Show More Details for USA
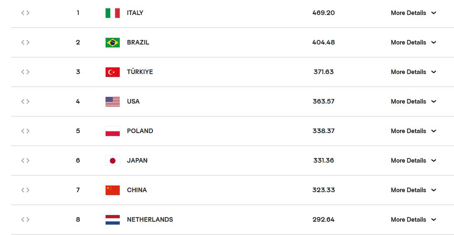This screenshot has height=235, width=454. [x=413, y=102]
